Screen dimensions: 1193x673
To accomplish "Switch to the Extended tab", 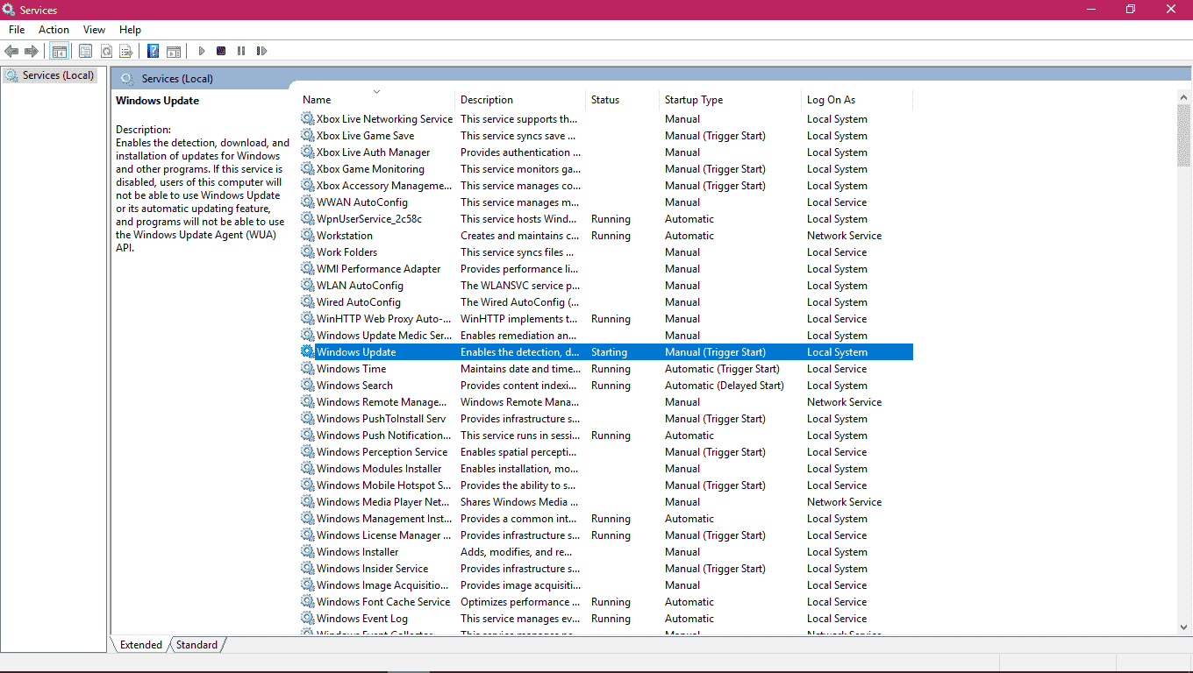I will (x=140, y=645).
